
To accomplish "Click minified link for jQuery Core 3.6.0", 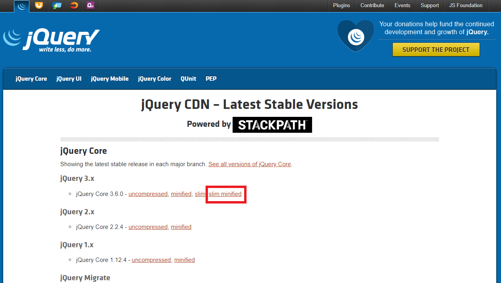I will [181, 194].
